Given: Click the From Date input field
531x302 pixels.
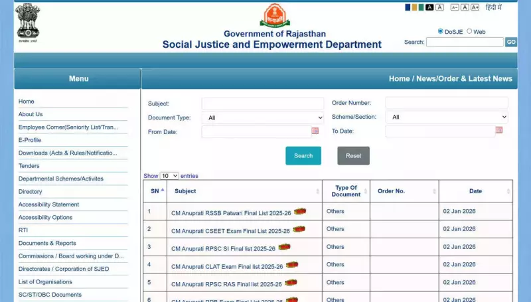Looking at the screenshot, I should (256, 131).
